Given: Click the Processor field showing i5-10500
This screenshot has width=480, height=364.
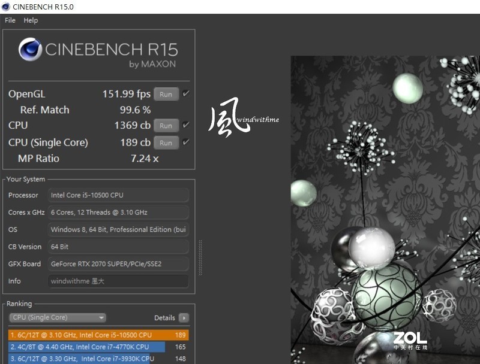Looking at the screenshot, I should (118, 195).
